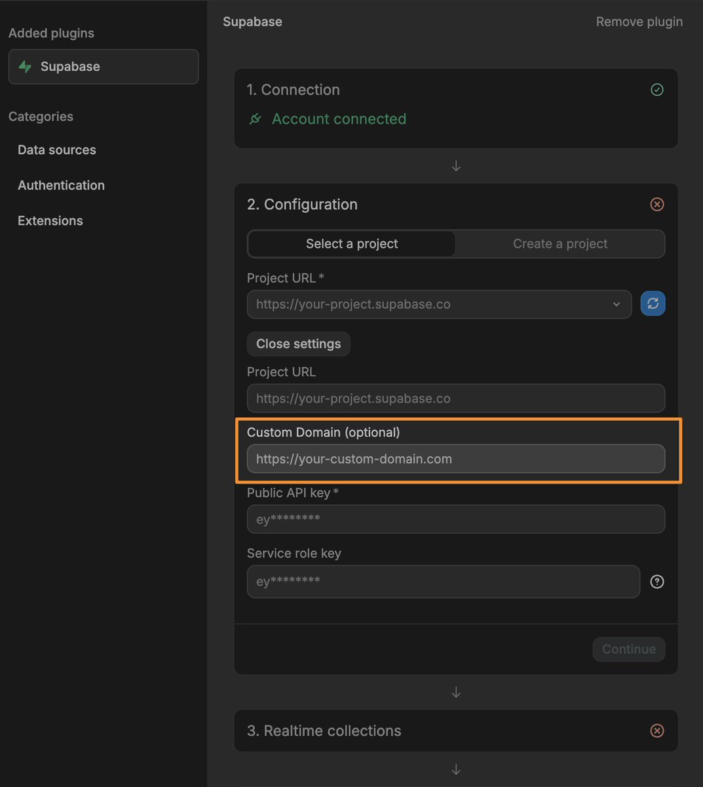703x787 pixels.
Task: Click the Public API key label
Action: (293, 493)
